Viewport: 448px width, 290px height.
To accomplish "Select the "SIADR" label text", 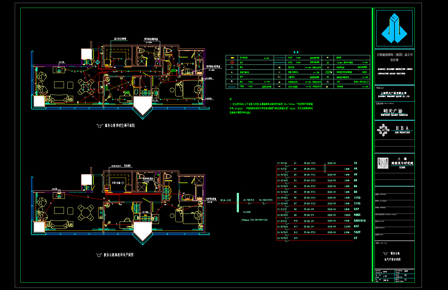I will (x=402, y=168).
